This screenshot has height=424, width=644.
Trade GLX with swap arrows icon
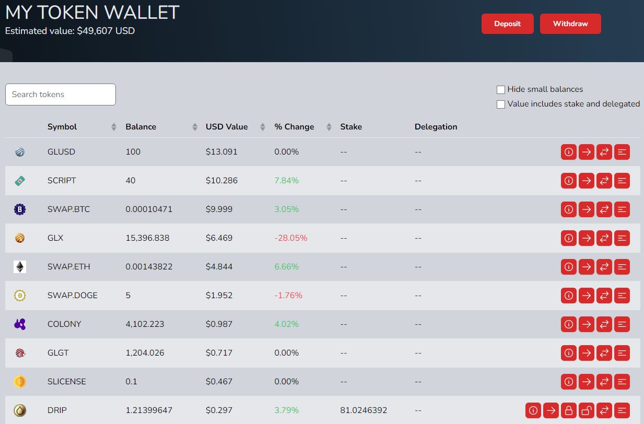click(x=604, y=238)
